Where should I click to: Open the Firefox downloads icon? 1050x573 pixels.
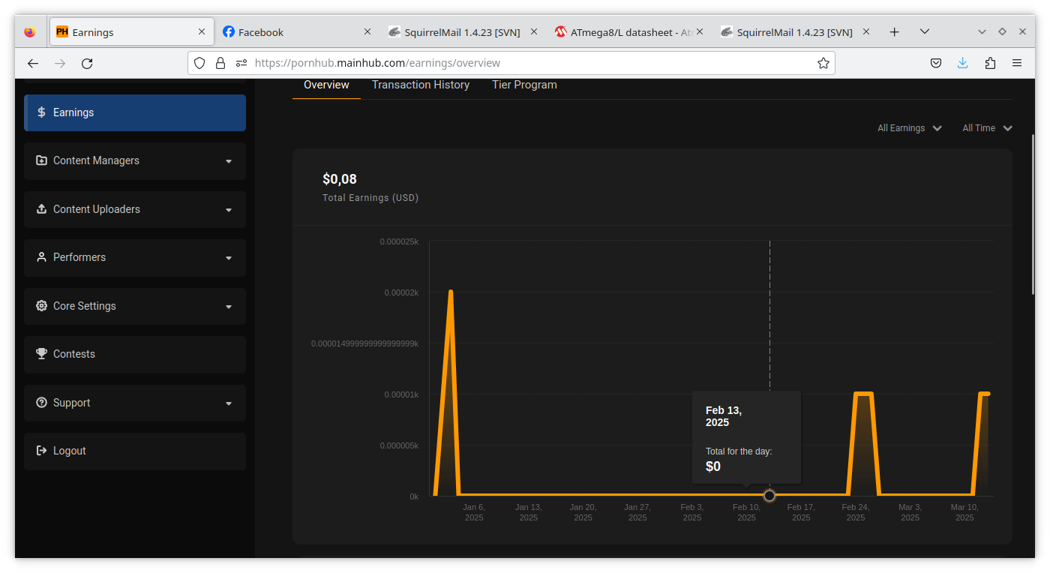(963, 64)
